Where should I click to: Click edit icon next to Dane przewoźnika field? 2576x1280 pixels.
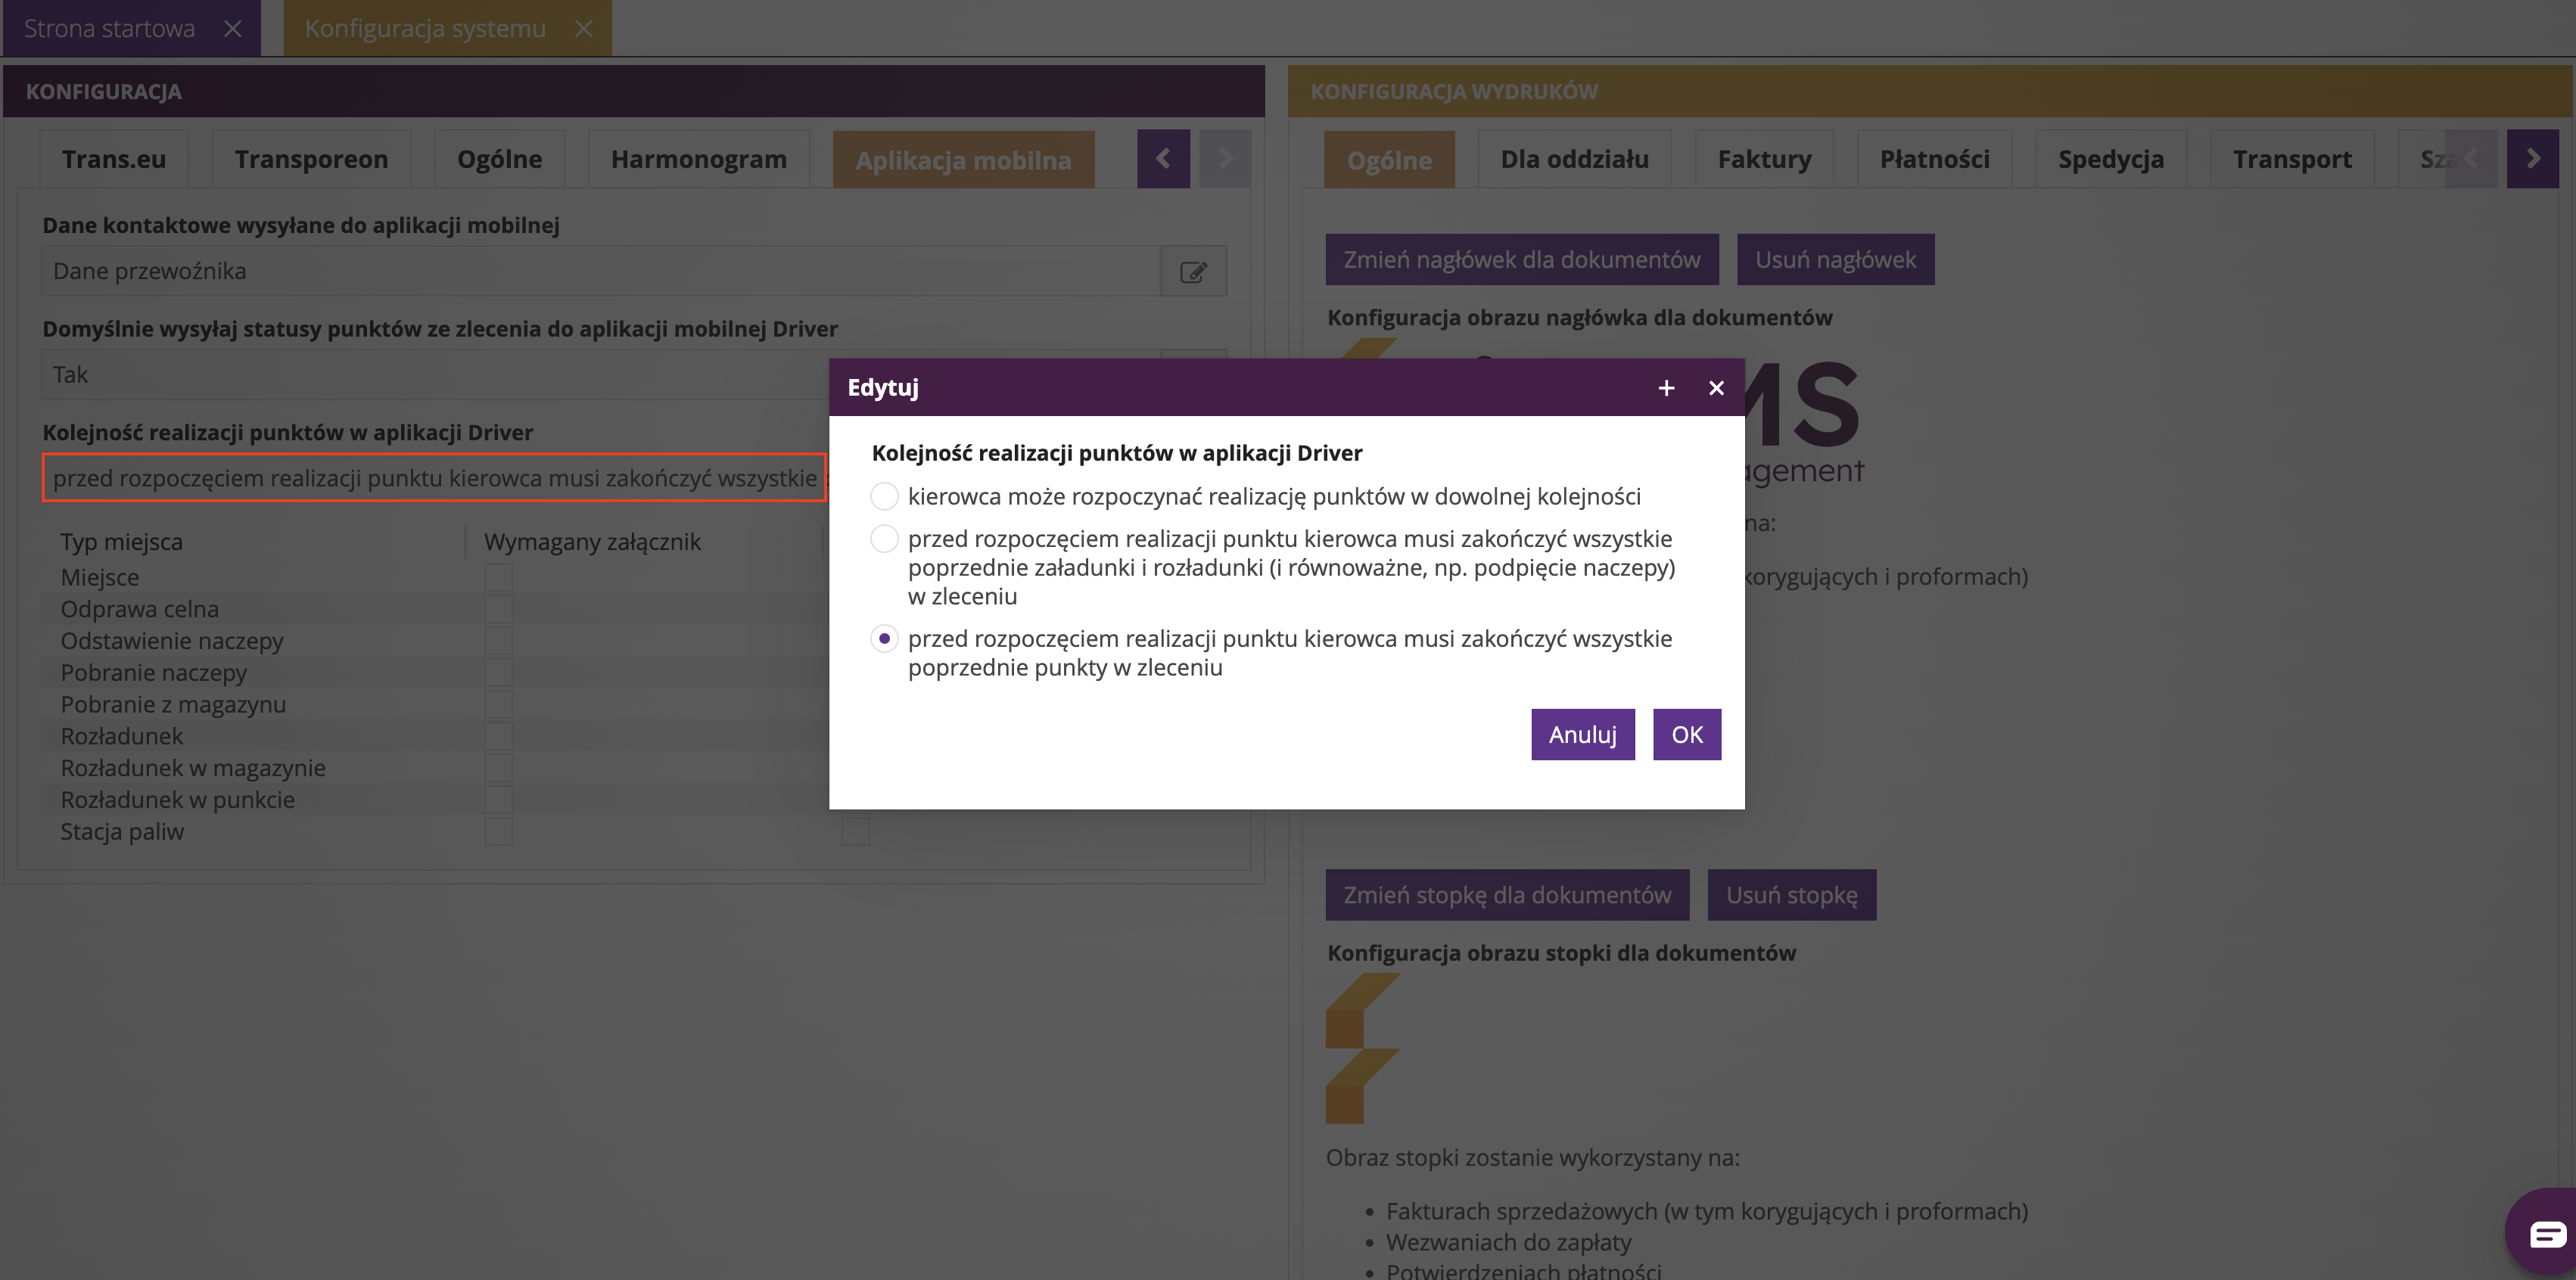tap(1193, 272)
